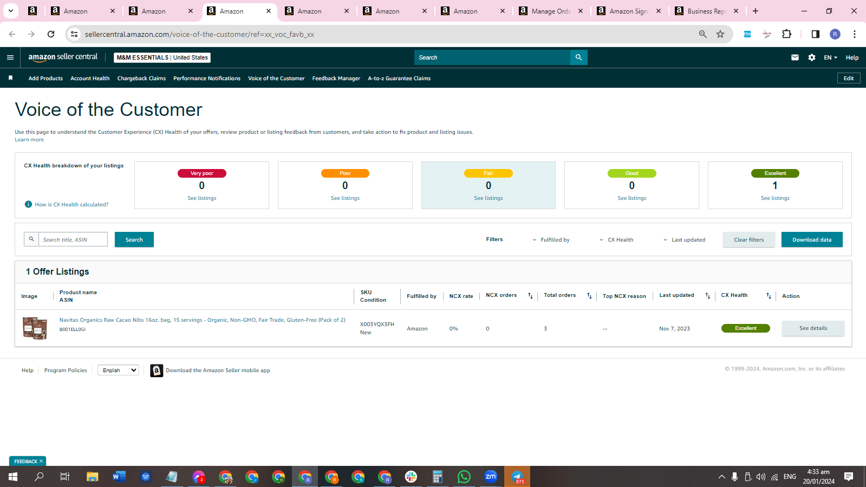Open File Explorer from the taskbar
The image size is (866, 487).
(x=93, y=477)
